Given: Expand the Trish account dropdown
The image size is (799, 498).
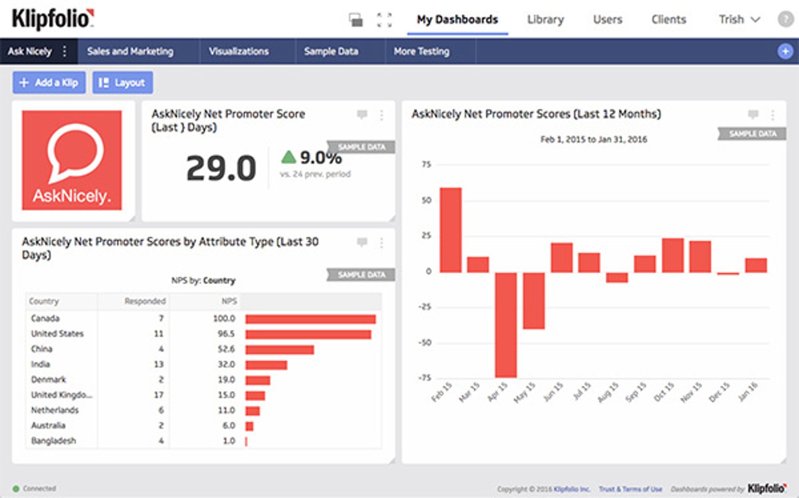Looking at the screenshot, I should (x=739, y=20).
